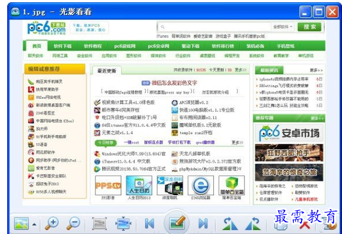342x234 pixels.
Task: Click the icon beside temple run2存档
Action: [175, 133]
